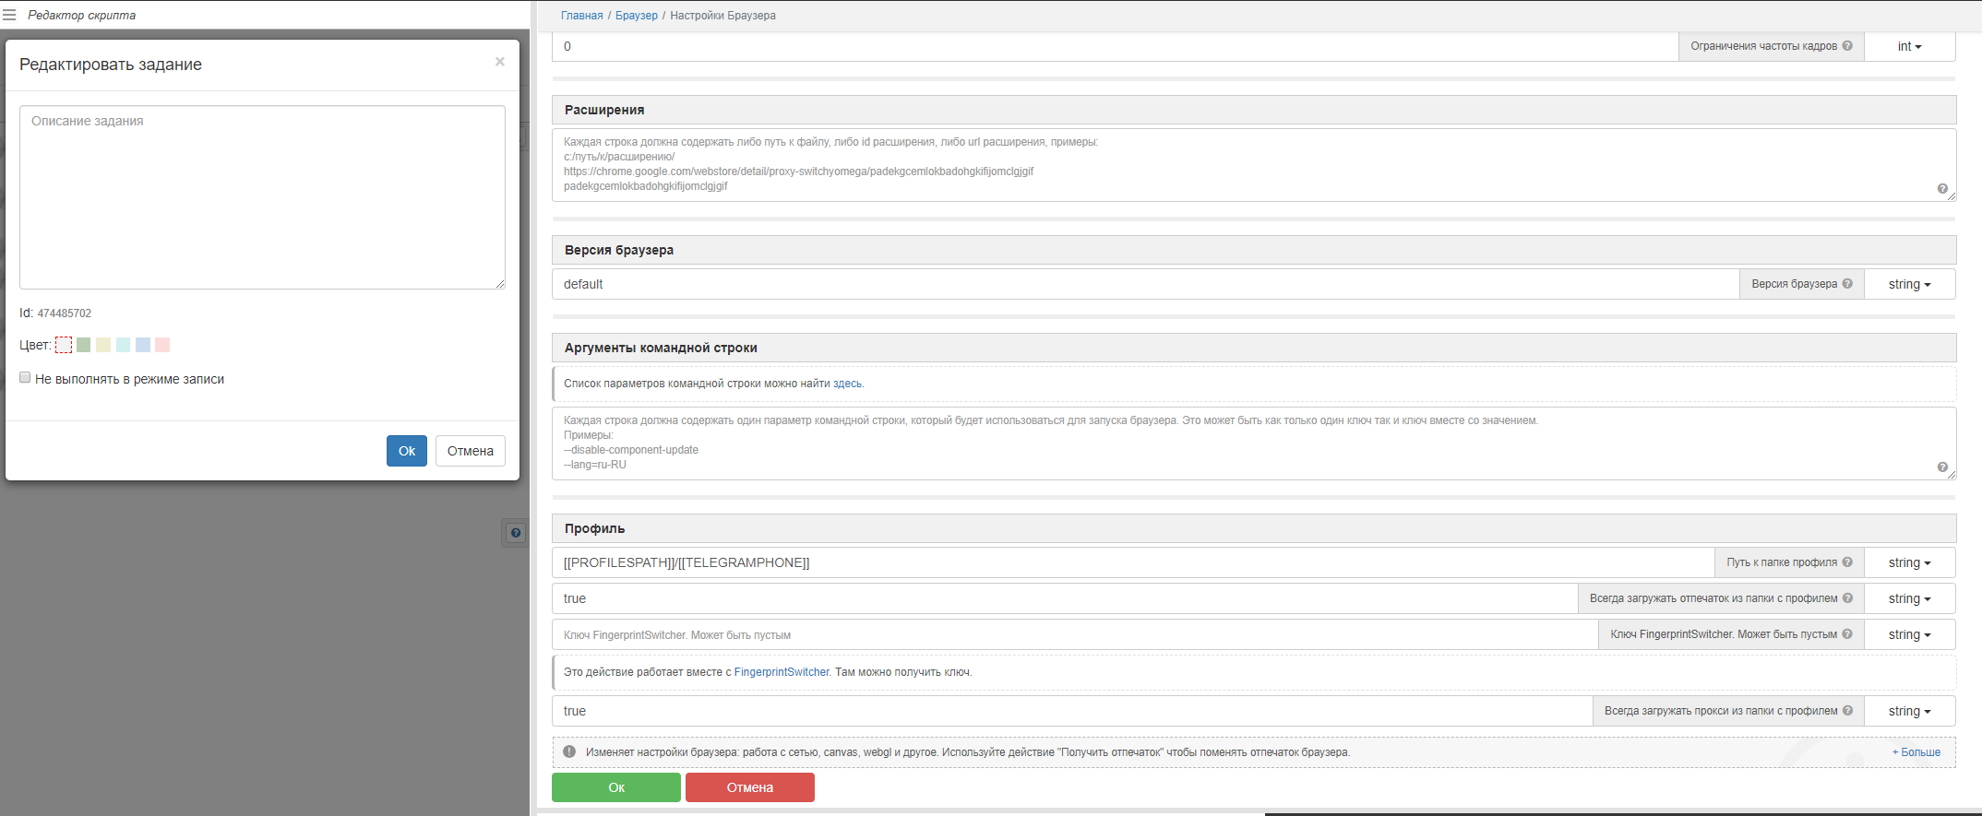This screenshot has height=816, width=1982.
Task: Open the hamburger menu in script editor
Action: (9, 15)
